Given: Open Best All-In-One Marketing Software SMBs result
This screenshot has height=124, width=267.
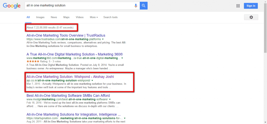Looking at the screenshot, I should (x=68, y=95).
